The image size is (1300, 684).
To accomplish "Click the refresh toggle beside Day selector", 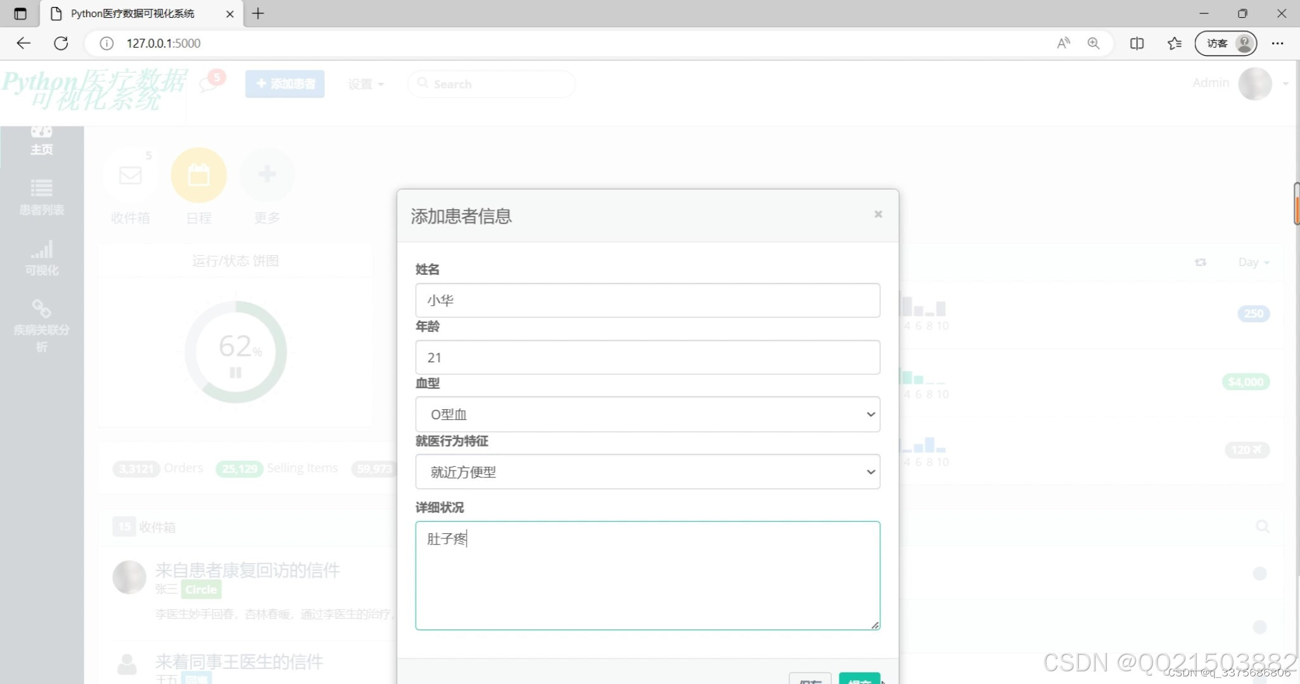I will 1201,262.
